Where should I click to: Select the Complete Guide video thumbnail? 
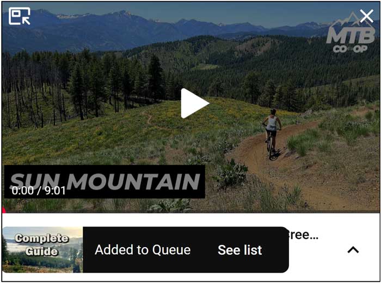pyautogui.click(x=42, y=249)
